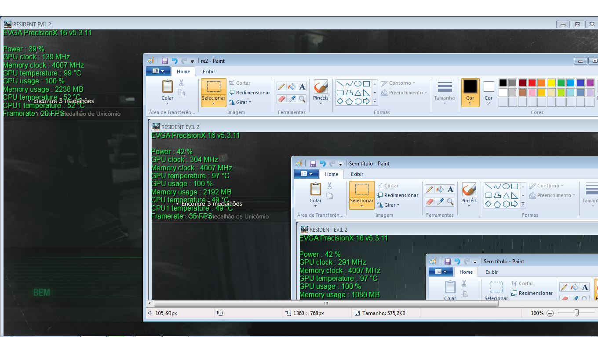Expand Selecionar dropdown arrow in re2 - Paint

(213, 104)
